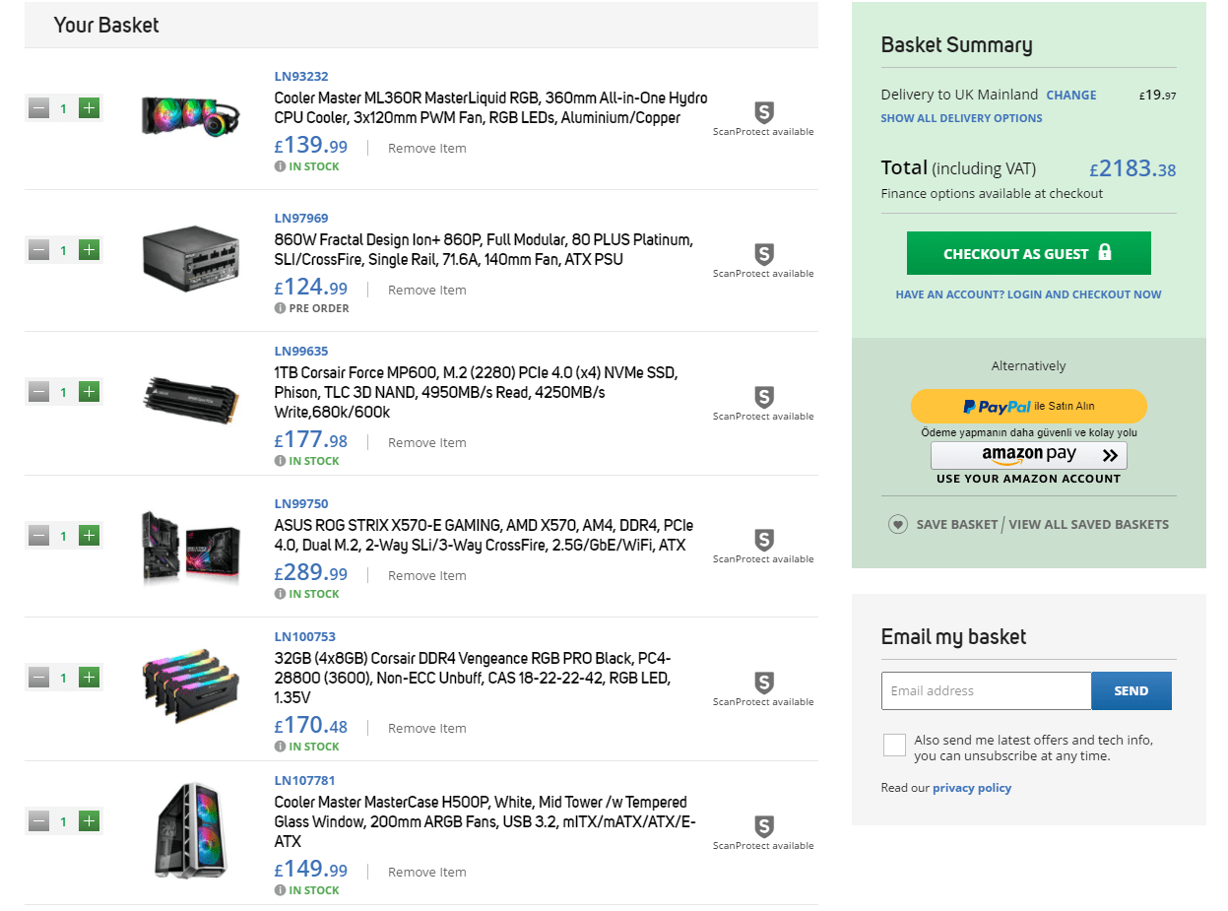Screen dimensions: 1228x911
Task: Show all delivery options
Action: [961, 118]
